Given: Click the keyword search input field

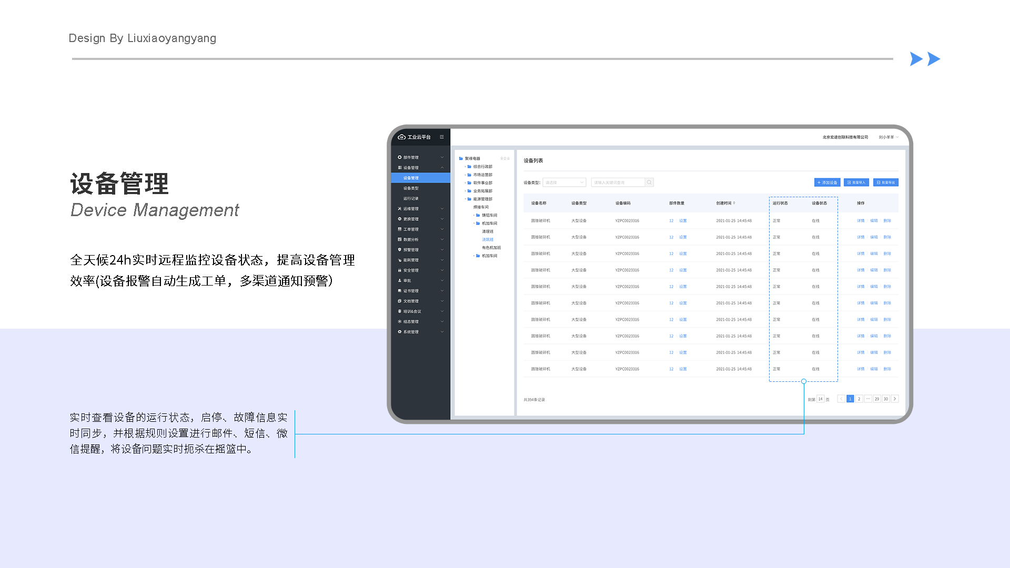Looking at the screenshot, I should pos(618,182).
